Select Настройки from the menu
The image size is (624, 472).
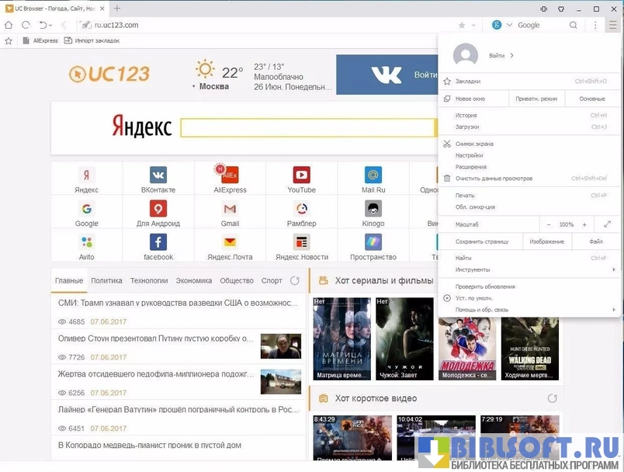coord(469,155)
